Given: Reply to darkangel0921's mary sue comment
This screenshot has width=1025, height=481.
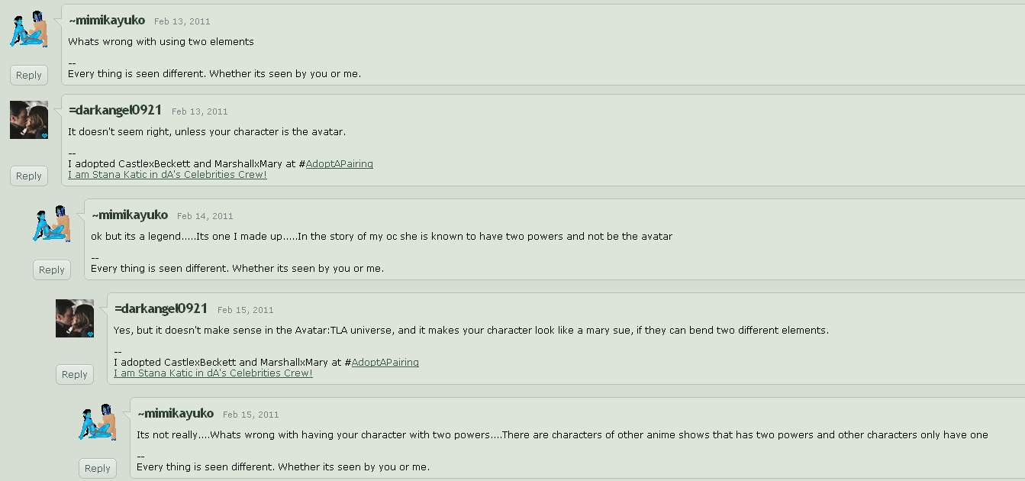Looking at the screenshot, I should (75, 374).
